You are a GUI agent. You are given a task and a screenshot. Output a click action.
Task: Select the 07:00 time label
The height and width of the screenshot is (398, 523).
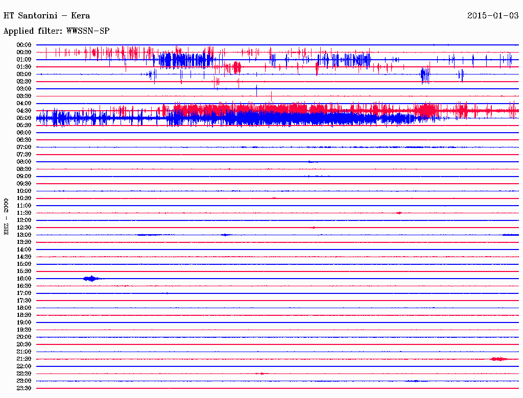click(24, 147)
